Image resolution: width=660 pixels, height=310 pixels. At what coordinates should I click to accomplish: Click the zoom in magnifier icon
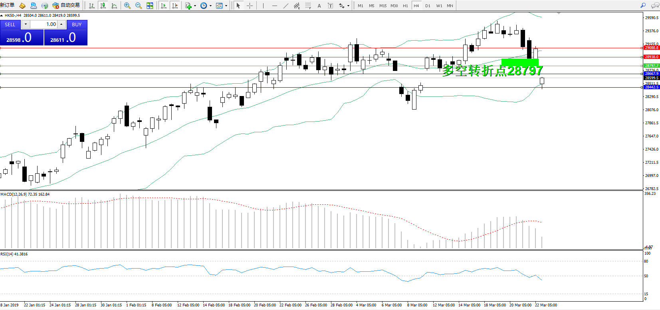[127, 6]
